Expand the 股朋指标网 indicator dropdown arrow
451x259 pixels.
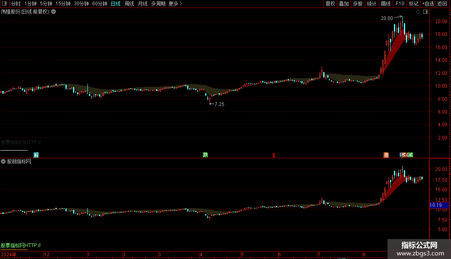pyautogui.click(x=3, y=162)
